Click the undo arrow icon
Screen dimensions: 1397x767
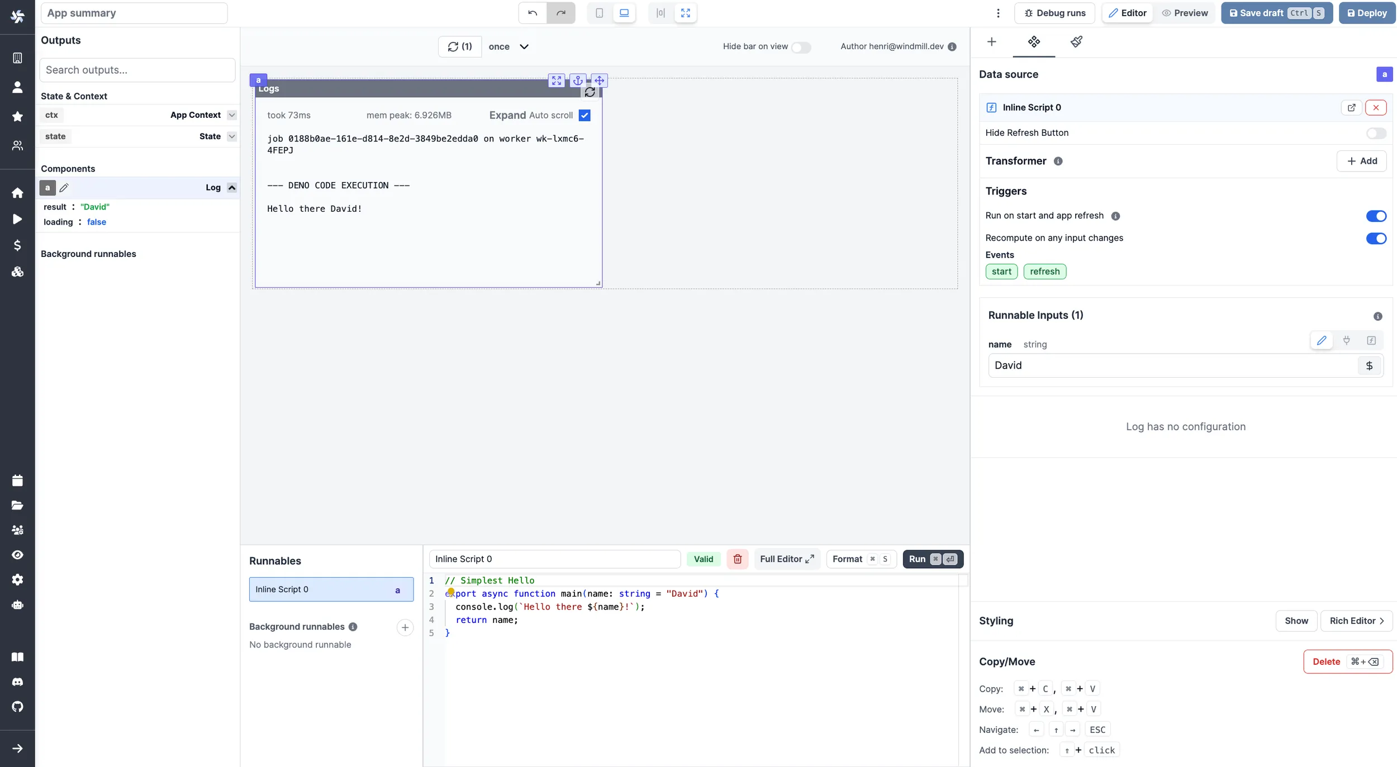point(533,13)
